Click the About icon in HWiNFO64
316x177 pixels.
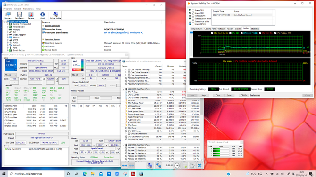click(x=42, y=15)
